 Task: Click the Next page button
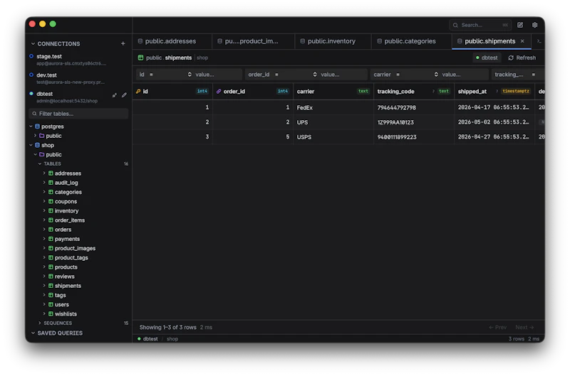pyautogui.click(x=524, y=328)
